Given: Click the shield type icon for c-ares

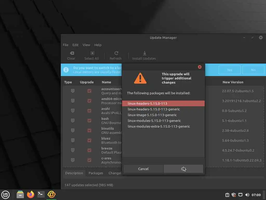Looking at the screenshot, I should 73,160.
